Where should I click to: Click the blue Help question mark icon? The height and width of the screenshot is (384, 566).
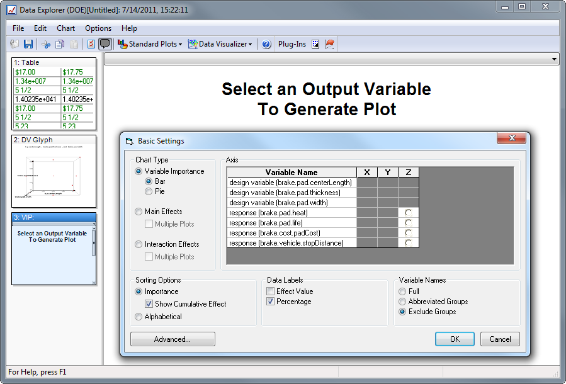[266, 44]
